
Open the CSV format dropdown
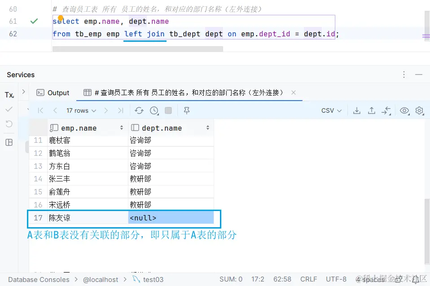coord(331,110)
